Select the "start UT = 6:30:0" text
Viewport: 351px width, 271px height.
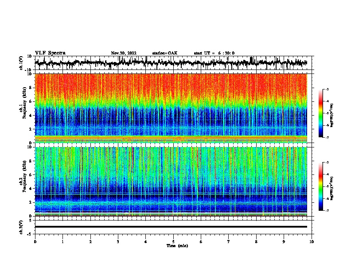point(214,53)
